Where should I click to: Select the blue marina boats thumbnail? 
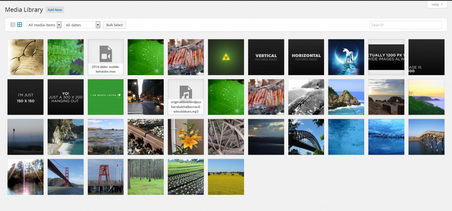pyautogui.click(x=386, y=137)
